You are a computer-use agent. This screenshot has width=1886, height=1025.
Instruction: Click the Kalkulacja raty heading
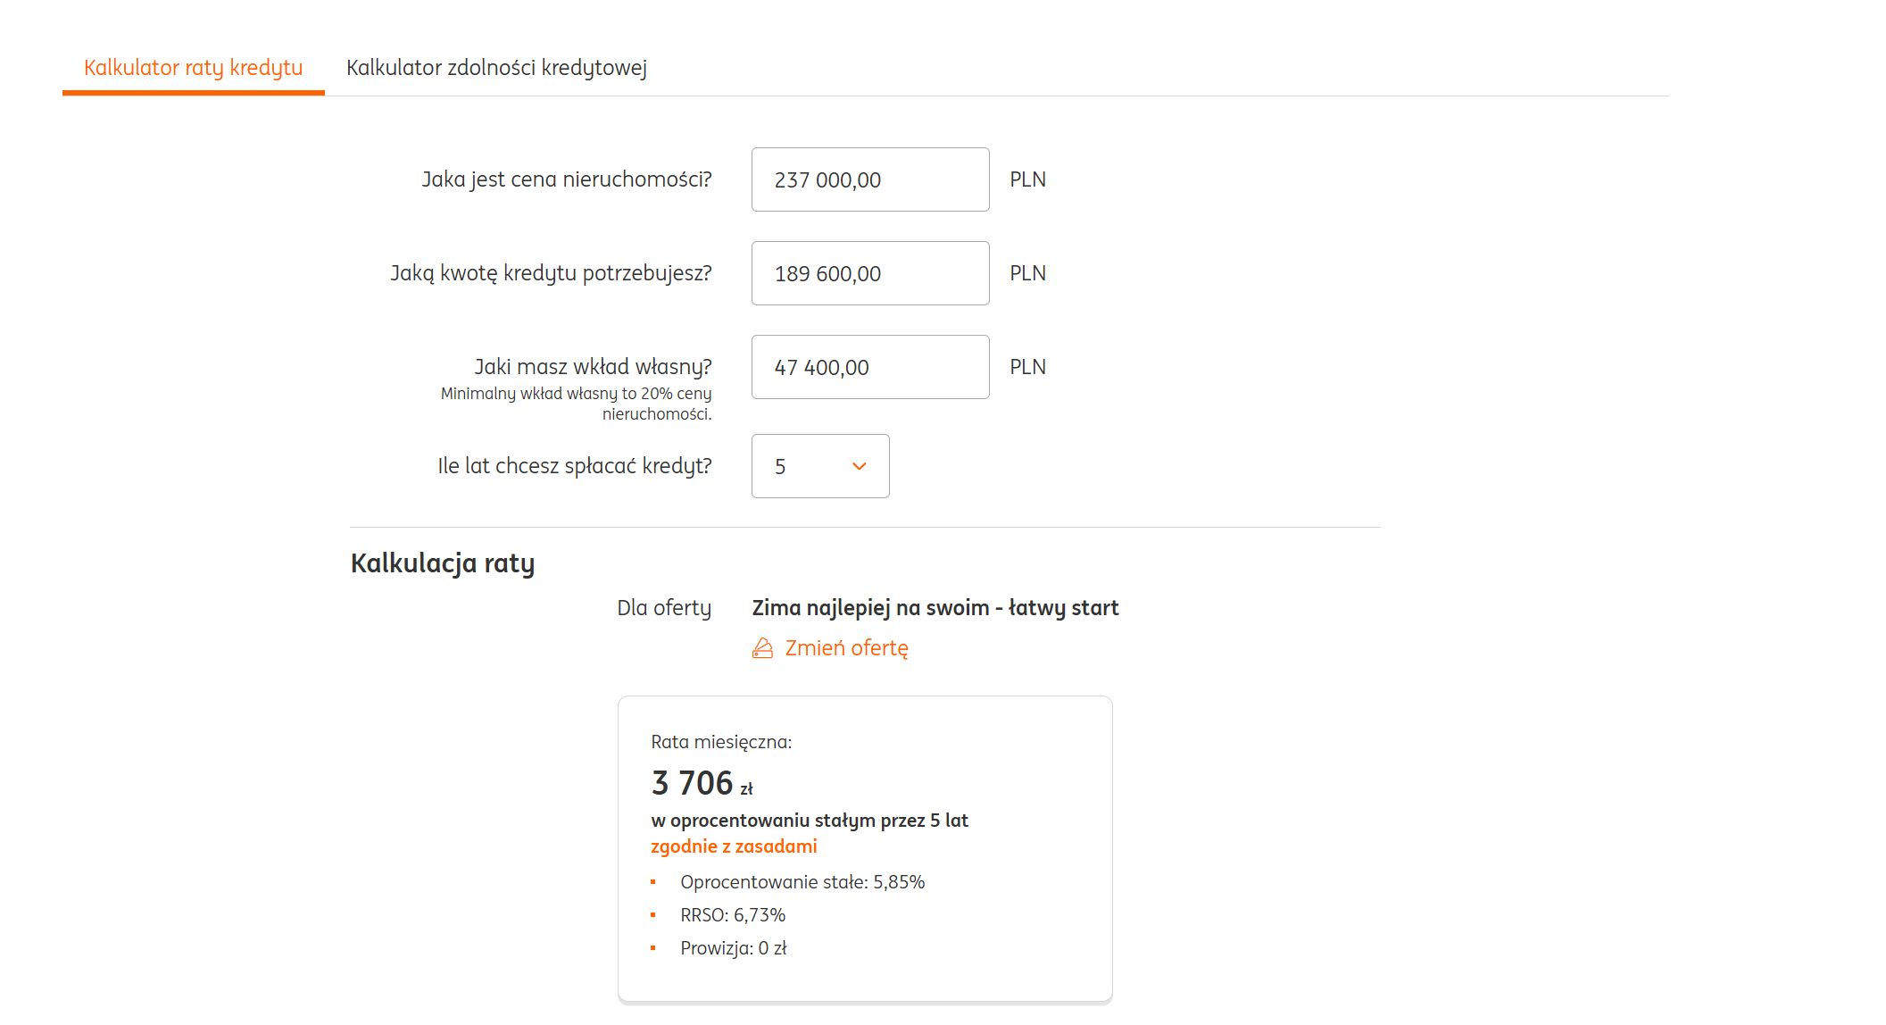tap(443, 563)
